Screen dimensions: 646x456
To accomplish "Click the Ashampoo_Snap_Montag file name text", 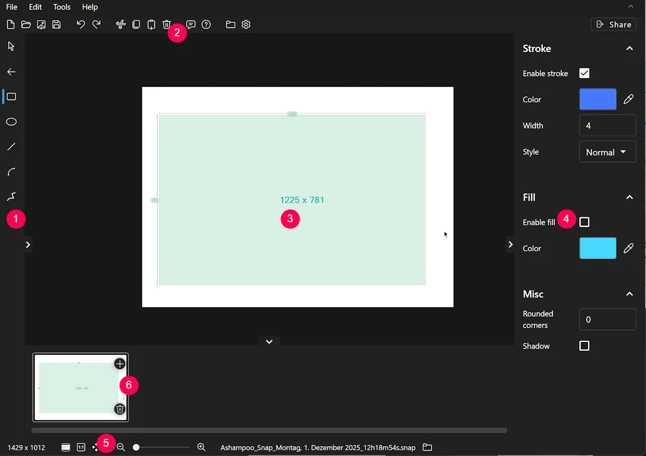I will (318, 448).
